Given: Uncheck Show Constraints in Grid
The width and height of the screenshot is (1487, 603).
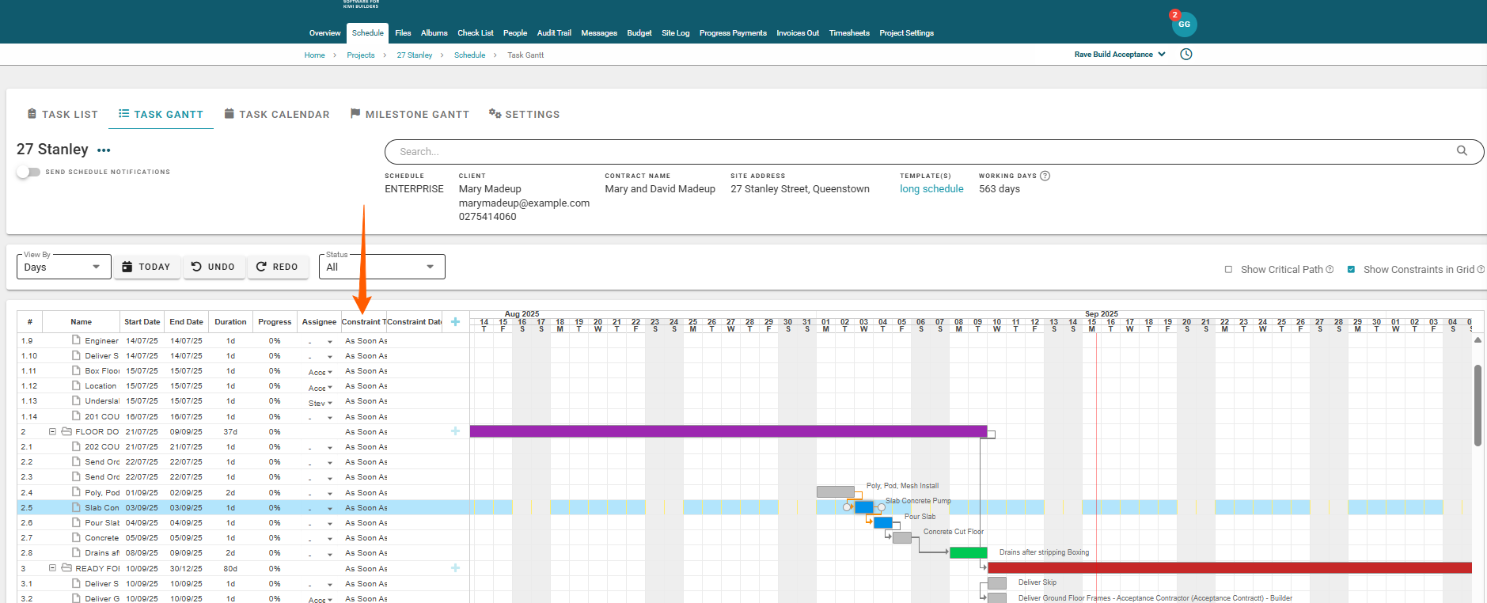Looking at the screenshot, I should [1351, 270].
